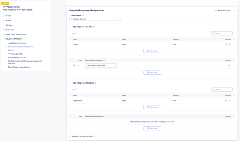The width and height of the screenshot is (240, 141).
Task: Open the Protocol Upgrades section
Action: (x=15, y=54)
